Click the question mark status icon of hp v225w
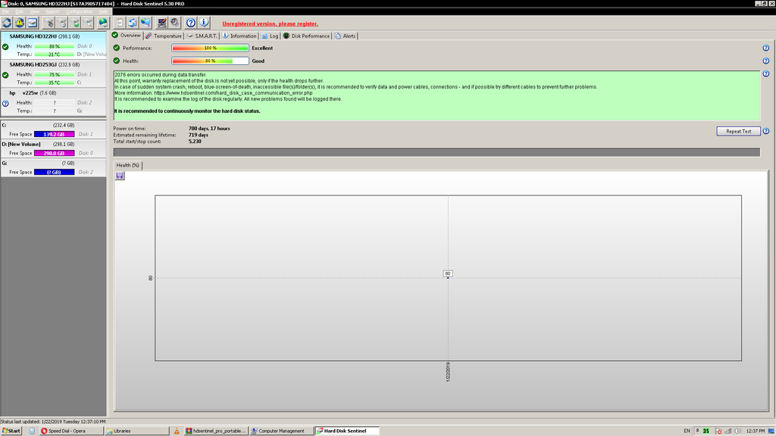The height and width of the screenshot is (436, 776). click(x=5, y=104)
